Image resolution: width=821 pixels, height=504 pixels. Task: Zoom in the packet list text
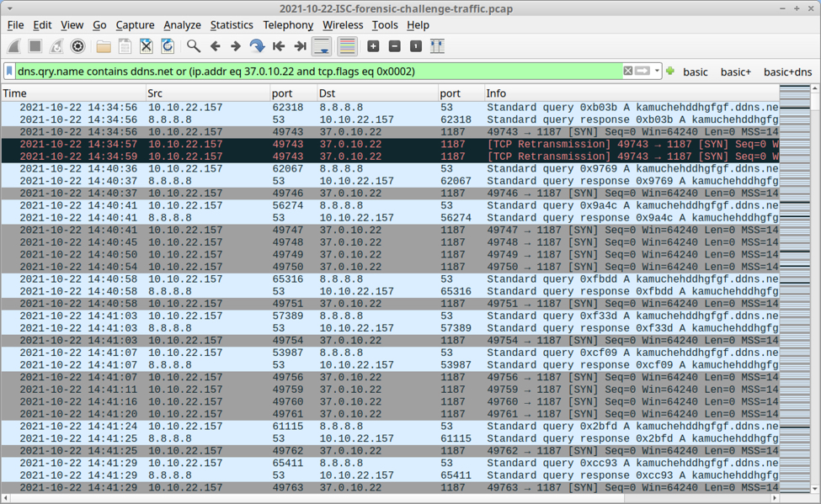click(x=373, y=46)
